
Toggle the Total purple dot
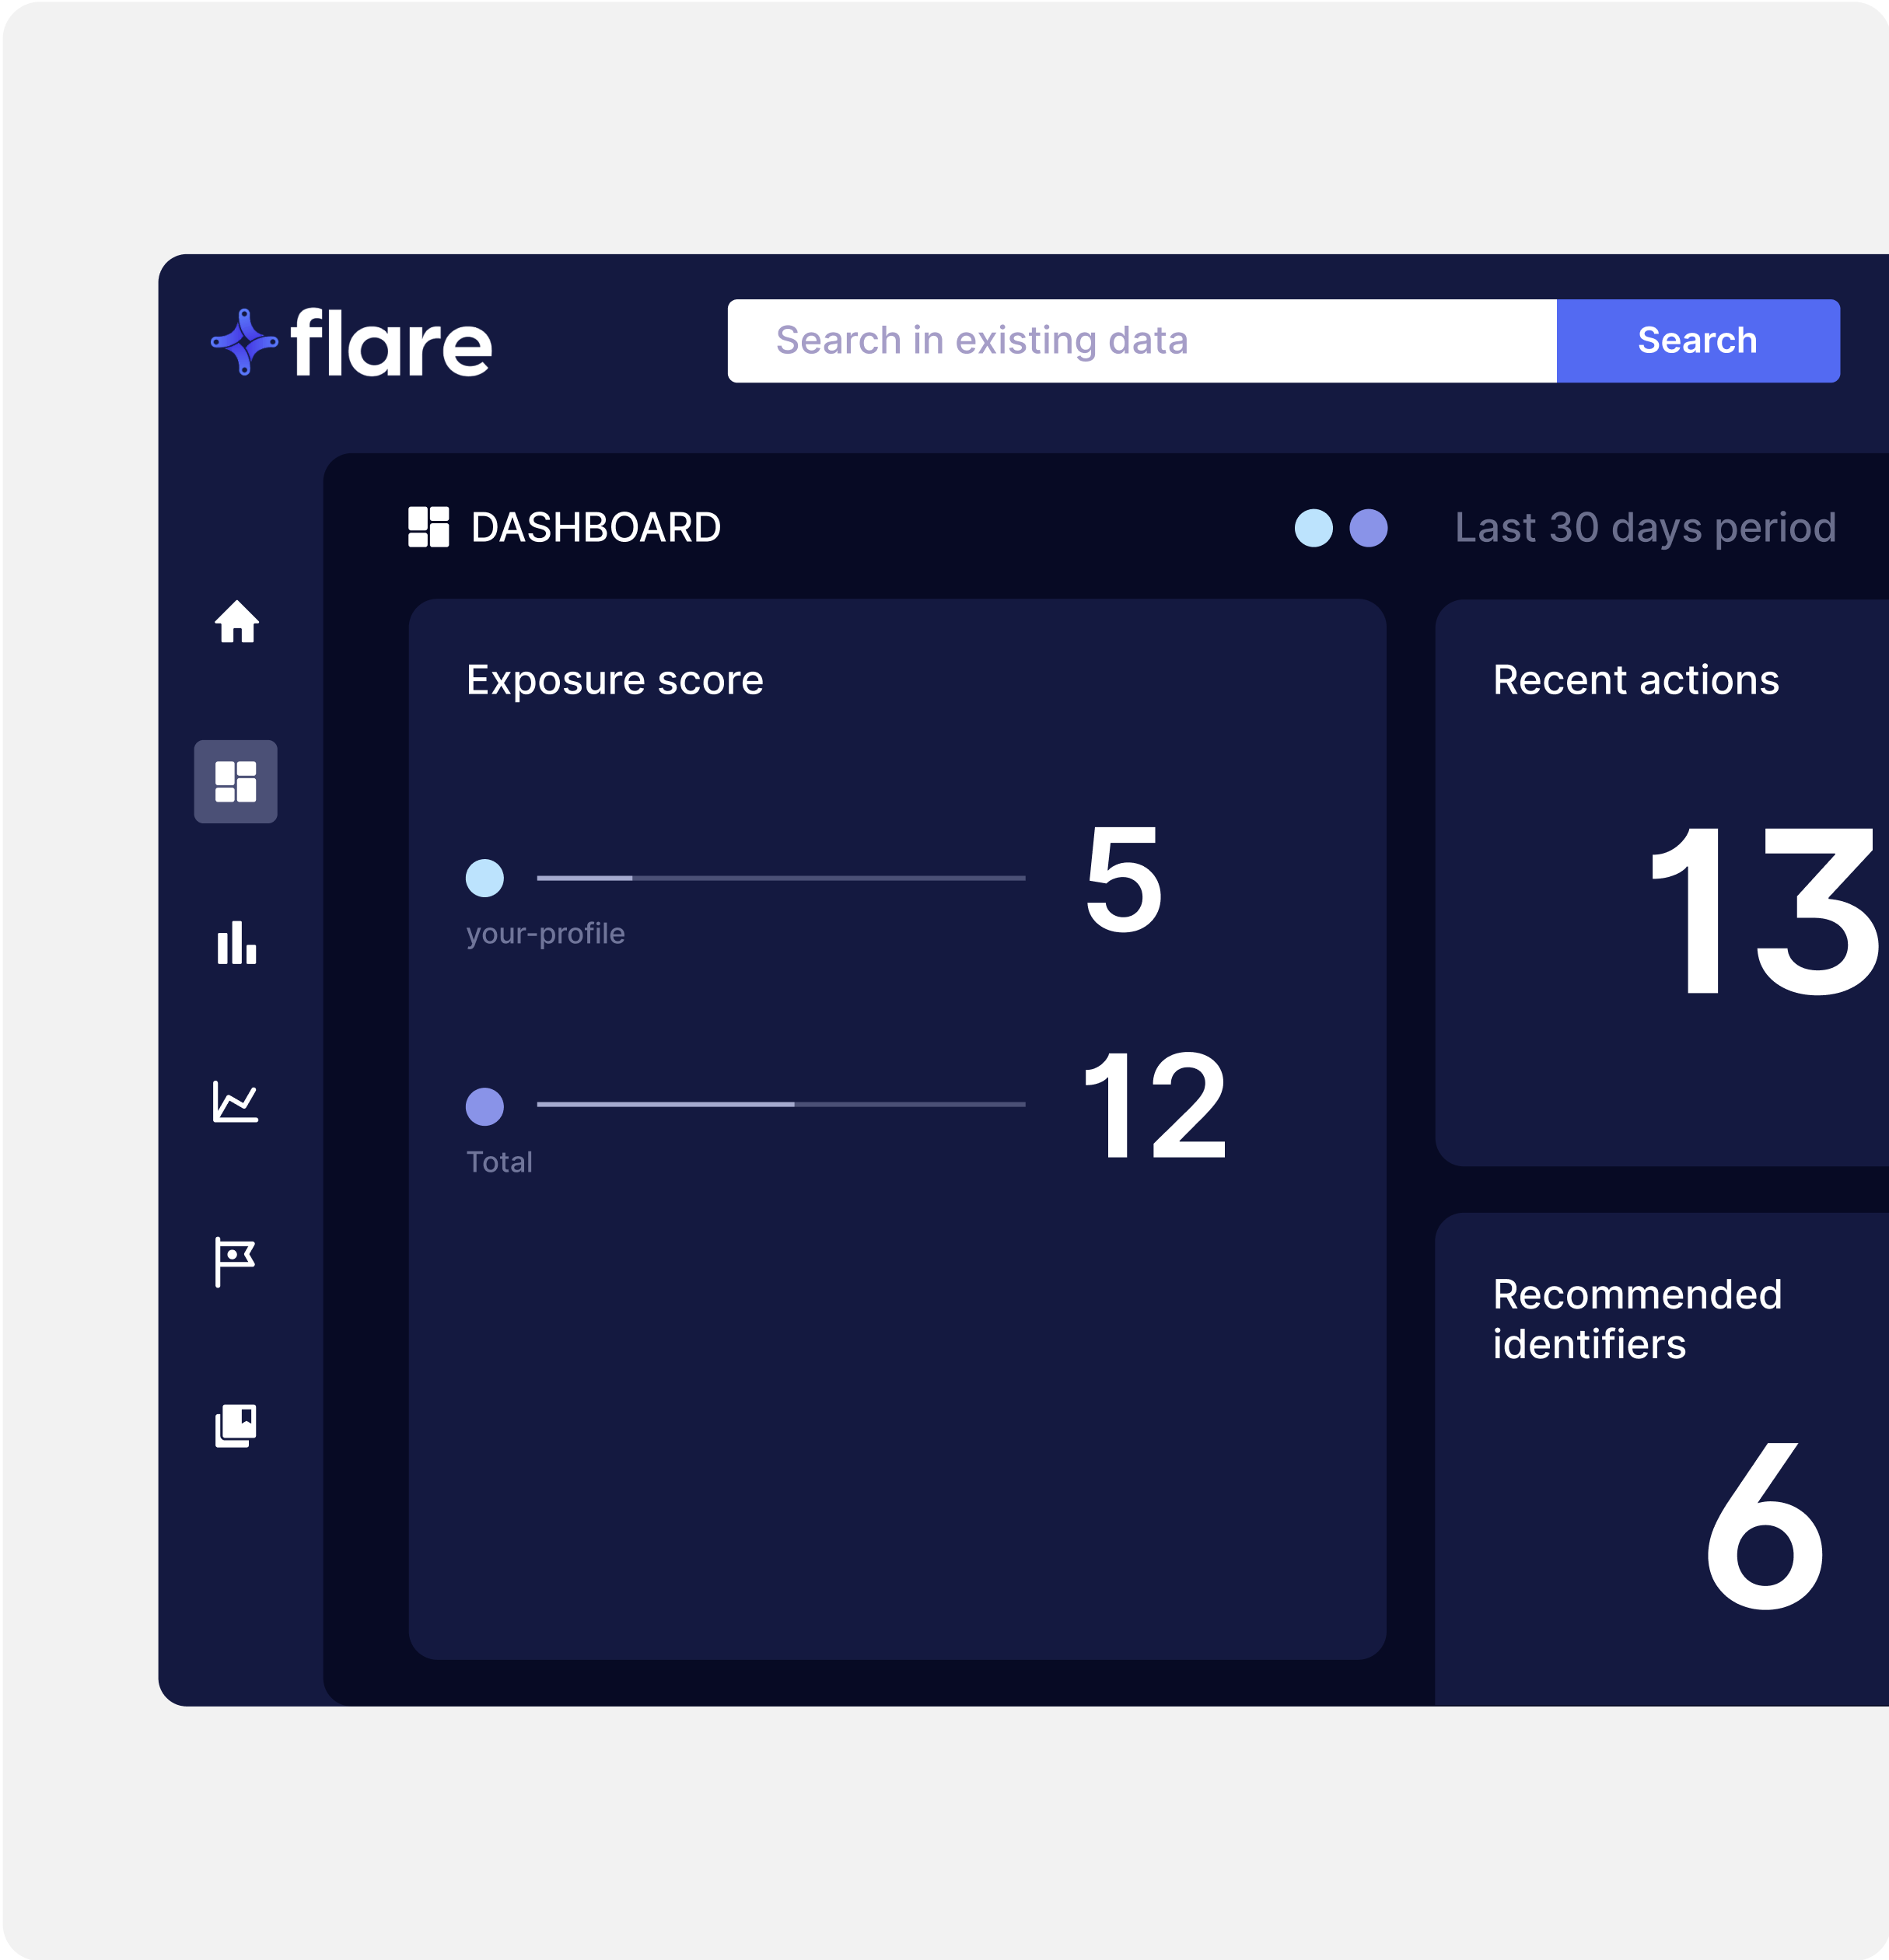[484, 1106]
